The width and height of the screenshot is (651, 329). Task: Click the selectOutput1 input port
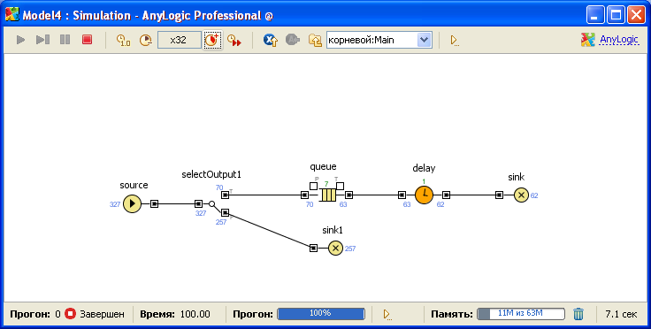tap(198, 203)
